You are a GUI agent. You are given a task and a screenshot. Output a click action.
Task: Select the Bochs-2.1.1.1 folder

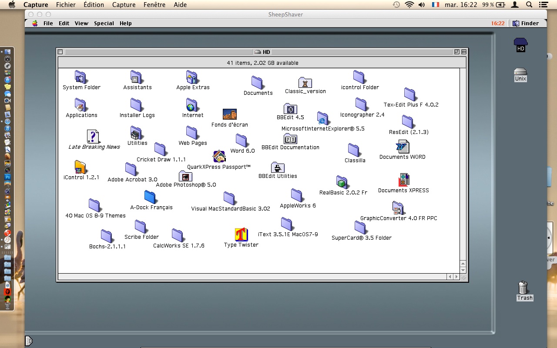[107, 236]
